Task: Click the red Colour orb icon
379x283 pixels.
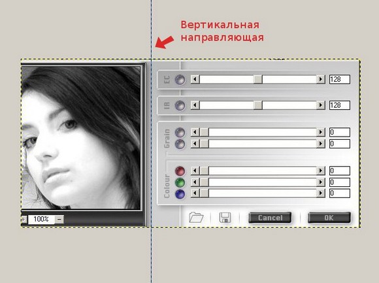Action: [180, 171]
